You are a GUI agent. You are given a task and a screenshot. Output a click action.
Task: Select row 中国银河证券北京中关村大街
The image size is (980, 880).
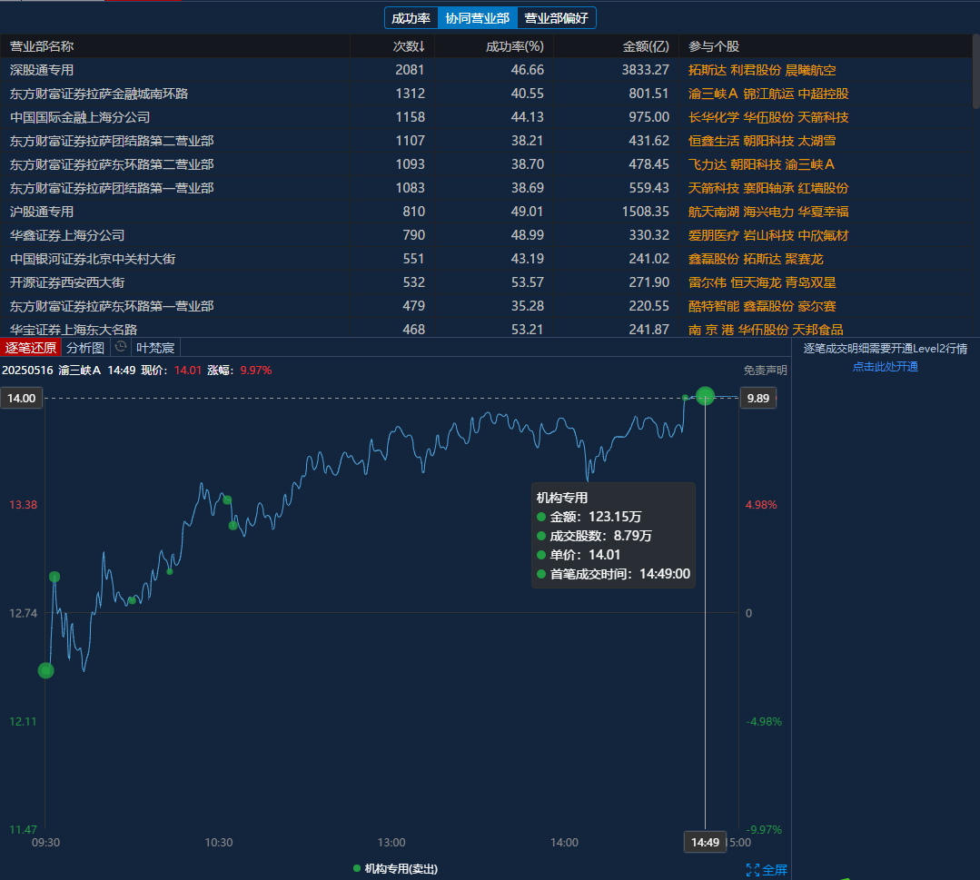(486, 259)
